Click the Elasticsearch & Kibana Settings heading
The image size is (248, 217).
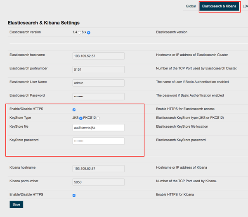(x=44, y=23)
